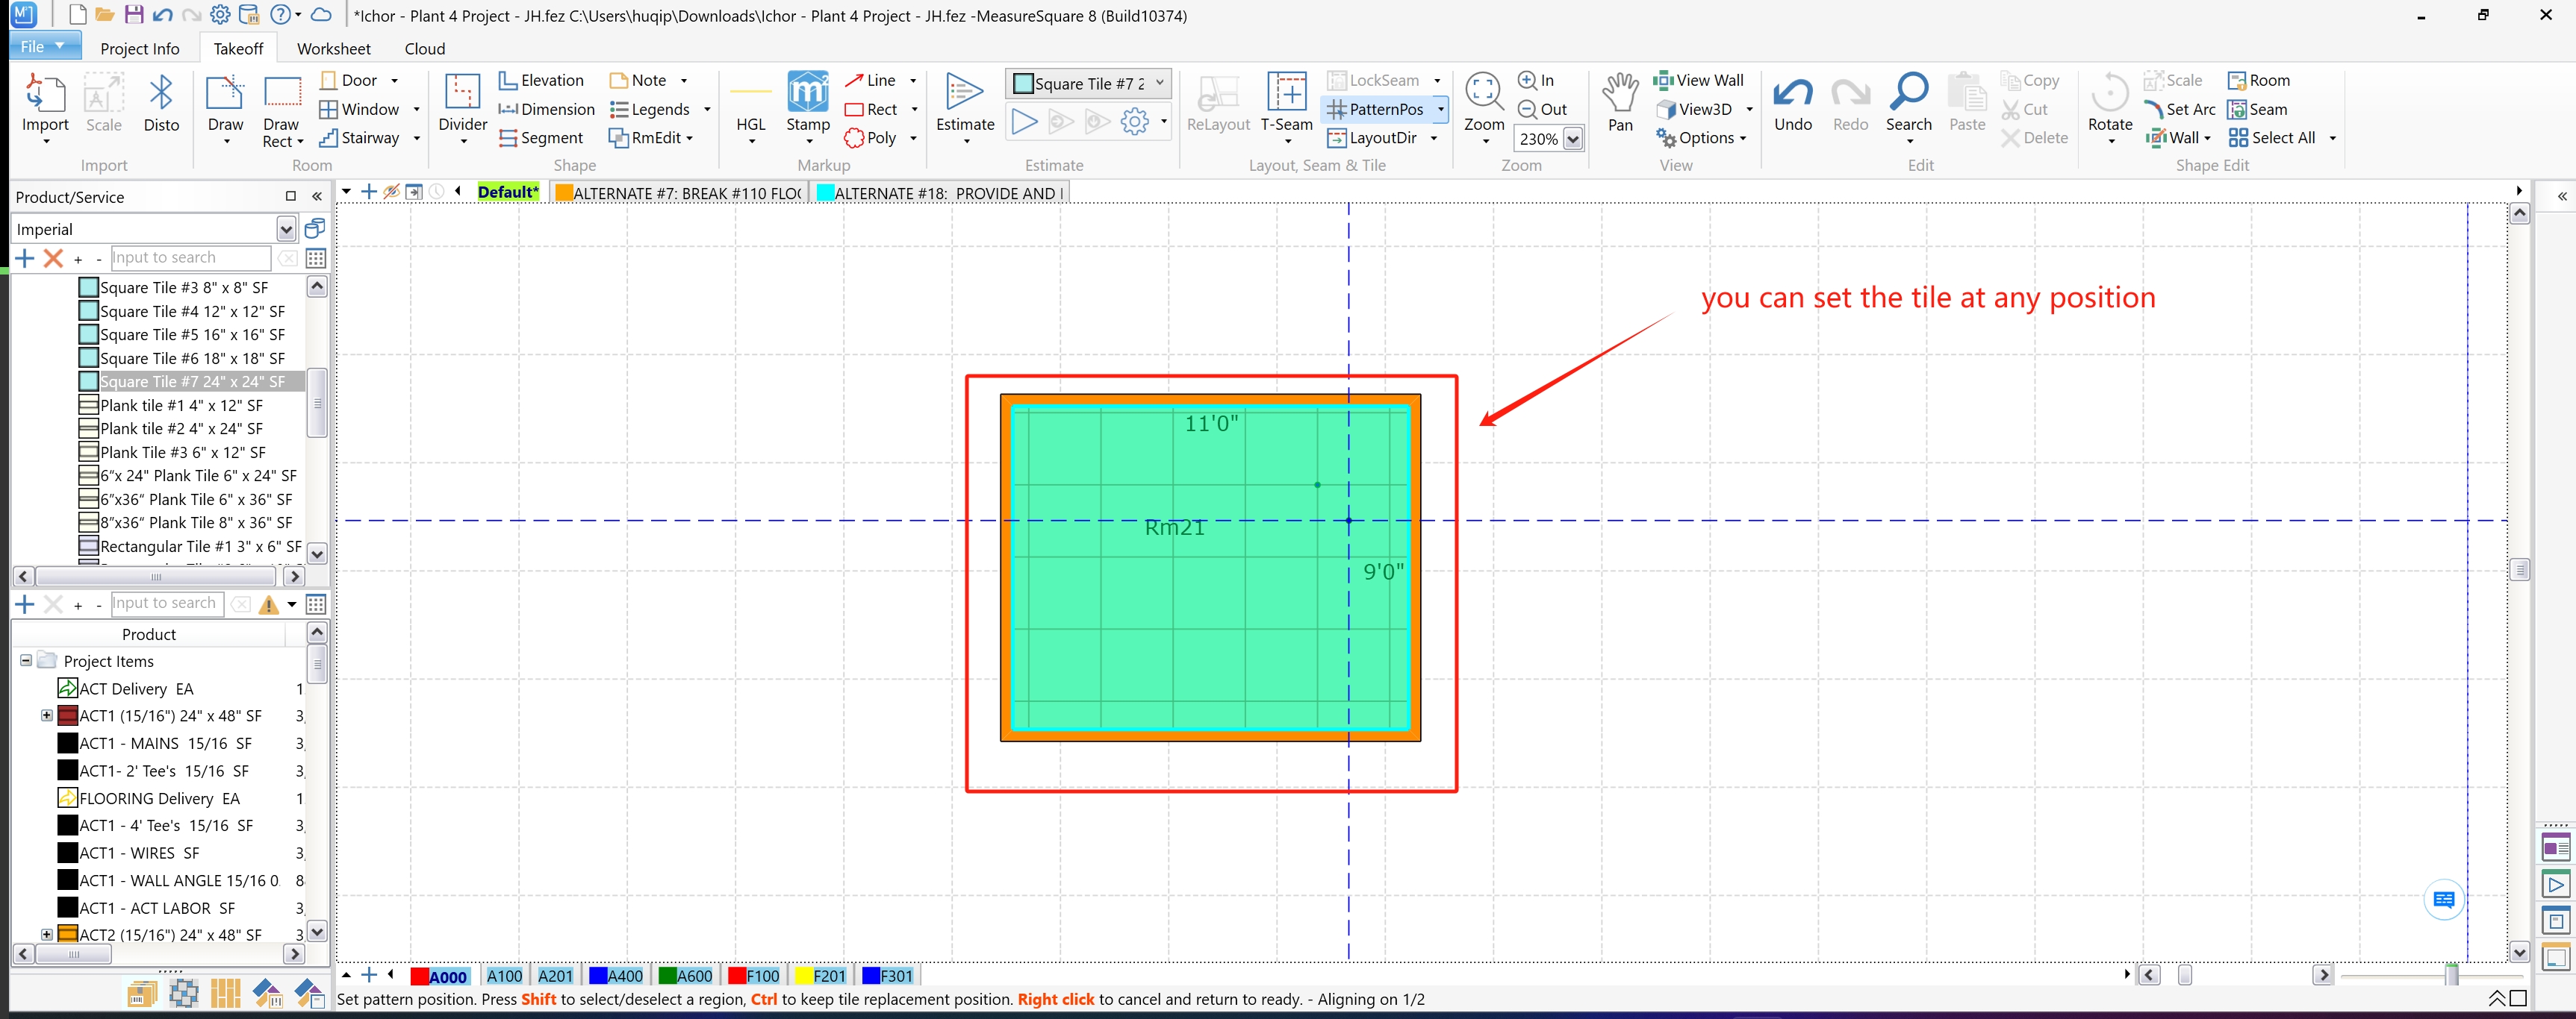Expand ACT1 (15/16") 24" x 48" item
Viewport: 2576px width, 1019px height.
[46, 715]
